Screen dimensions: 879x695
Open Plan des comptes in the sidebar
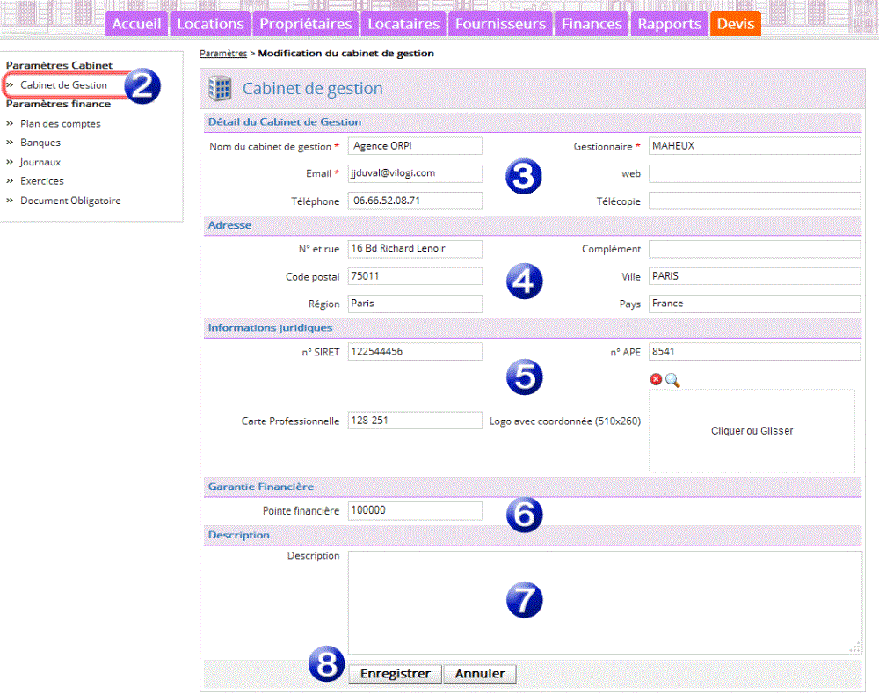pos(61,123)
